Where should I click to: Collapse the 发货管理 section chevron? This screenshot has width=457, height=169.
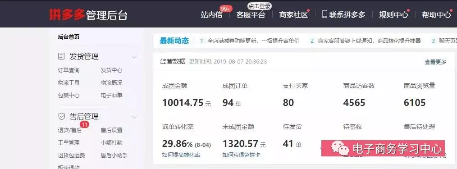tap(134, 57)
